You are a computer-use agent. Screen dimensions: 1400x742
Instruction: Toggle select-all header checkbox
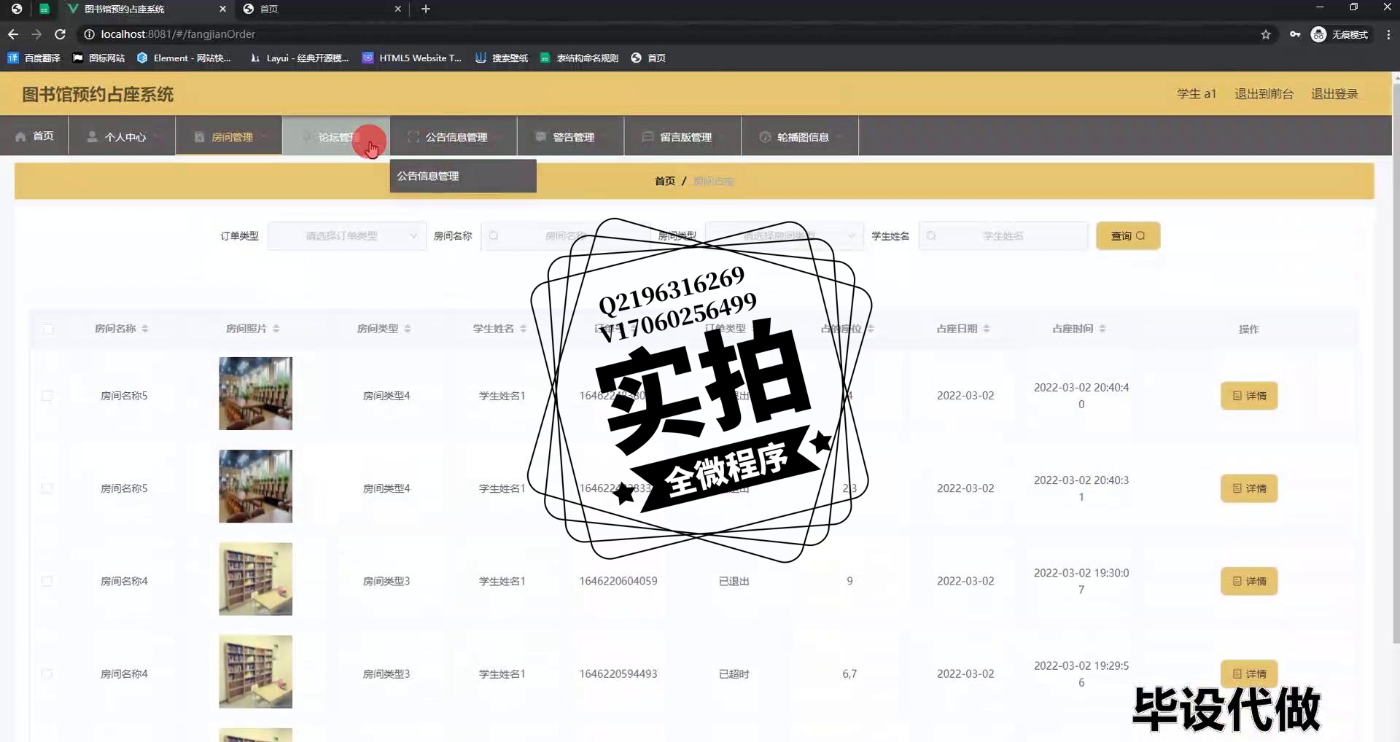[x=48, y=329]
